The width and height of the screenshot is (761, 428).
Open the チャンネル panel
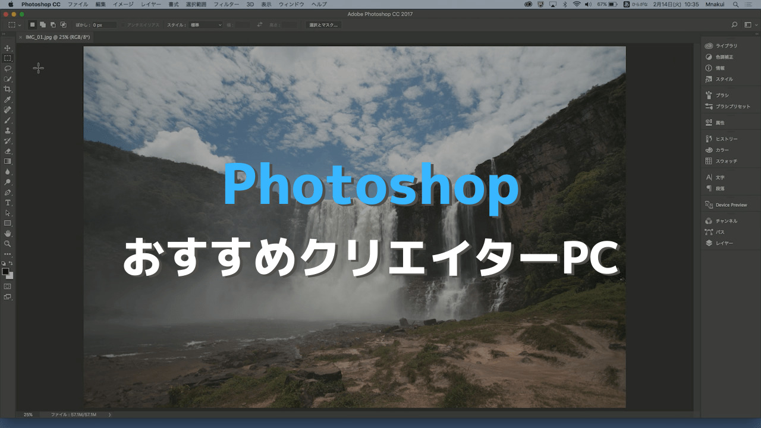(722, 221)
